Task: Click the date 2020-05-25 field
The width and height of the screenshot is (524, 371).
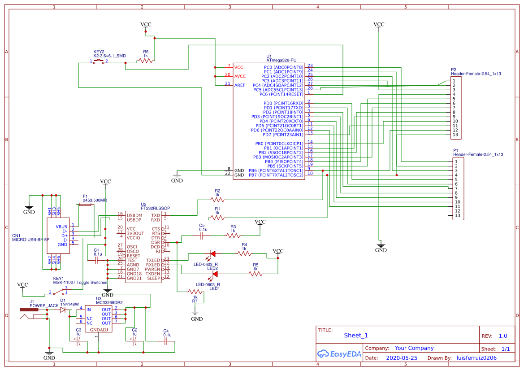Action: (x=401, y=358)
